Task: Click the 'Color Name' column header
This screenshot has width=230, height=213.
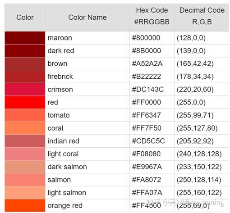Action: (87, 18)
